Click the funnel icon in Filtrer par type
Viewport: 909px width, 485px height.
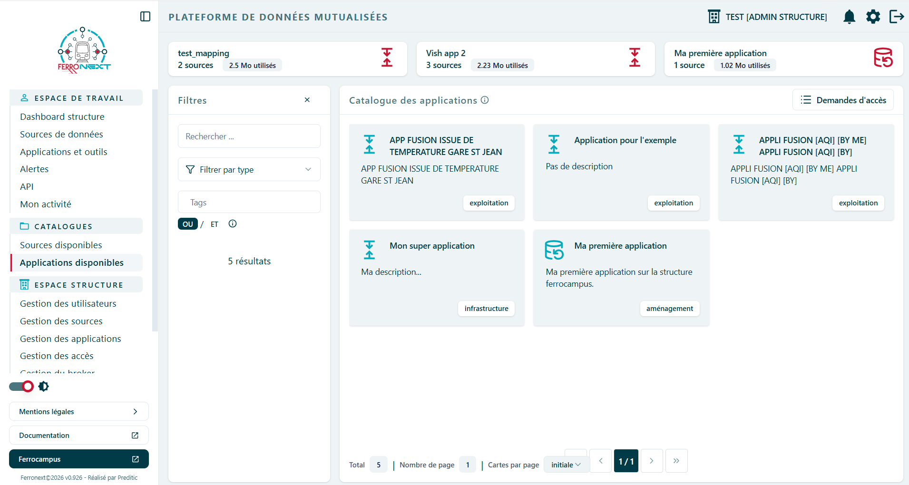[x=190, y=169]
